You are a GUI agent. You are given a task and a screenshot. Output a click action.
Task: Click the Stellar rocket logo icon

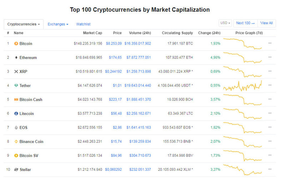coord(16,169)
